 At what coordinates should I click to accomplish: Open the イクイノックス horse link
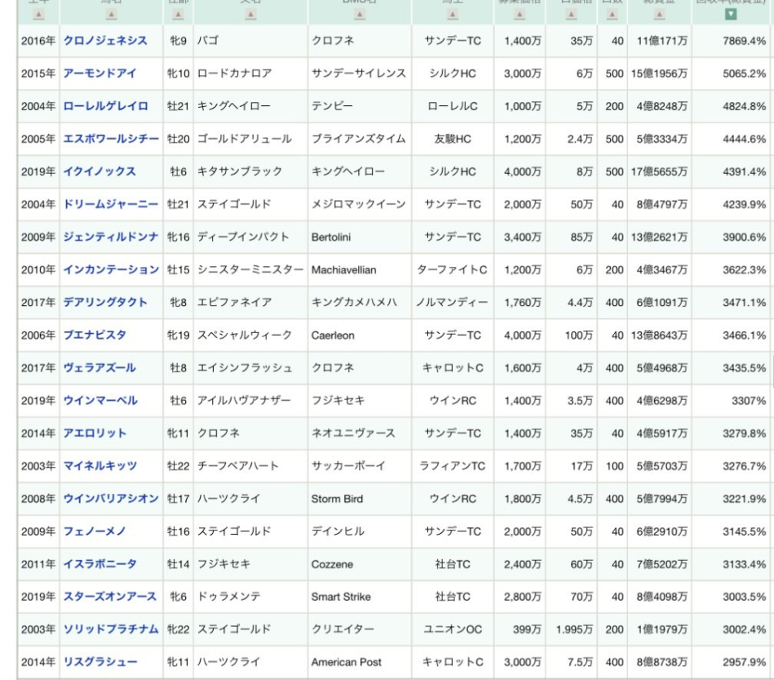100,171
